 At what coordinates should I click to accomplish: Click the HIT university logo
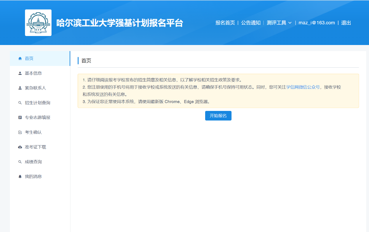coord(38,23)
